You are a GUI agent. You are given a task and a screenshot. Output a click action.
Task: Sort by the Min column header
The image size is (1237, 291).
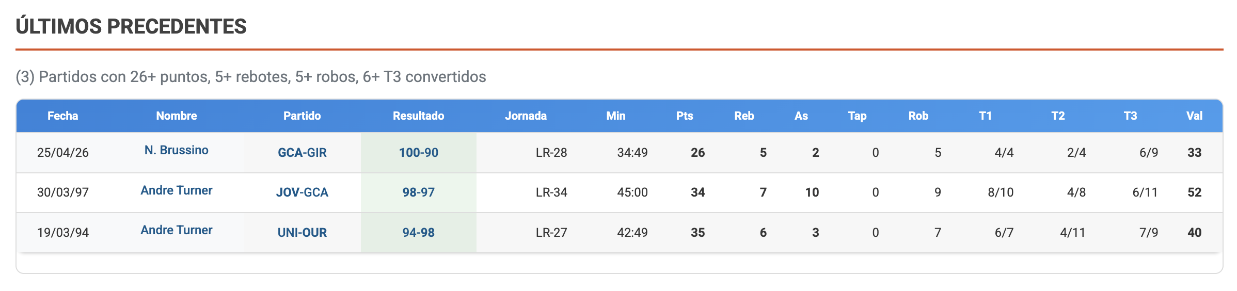[x=615, y=116]
